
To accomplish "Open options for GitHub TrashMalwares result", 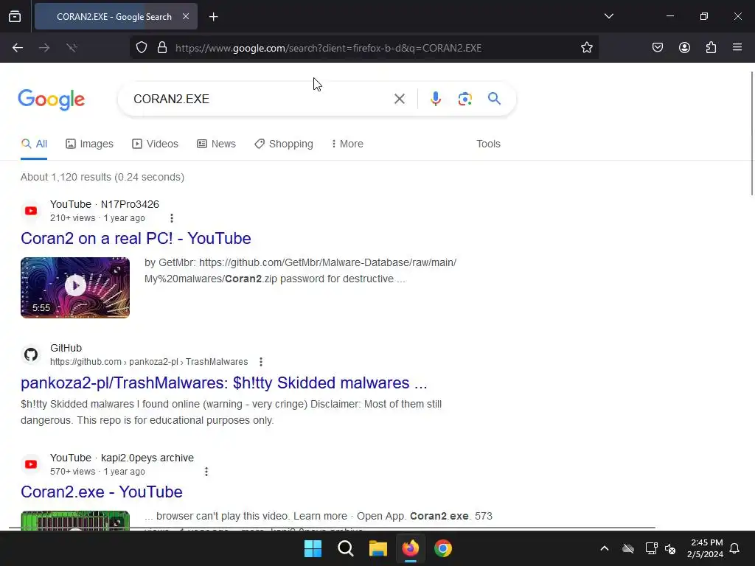I will coord(260,361).
